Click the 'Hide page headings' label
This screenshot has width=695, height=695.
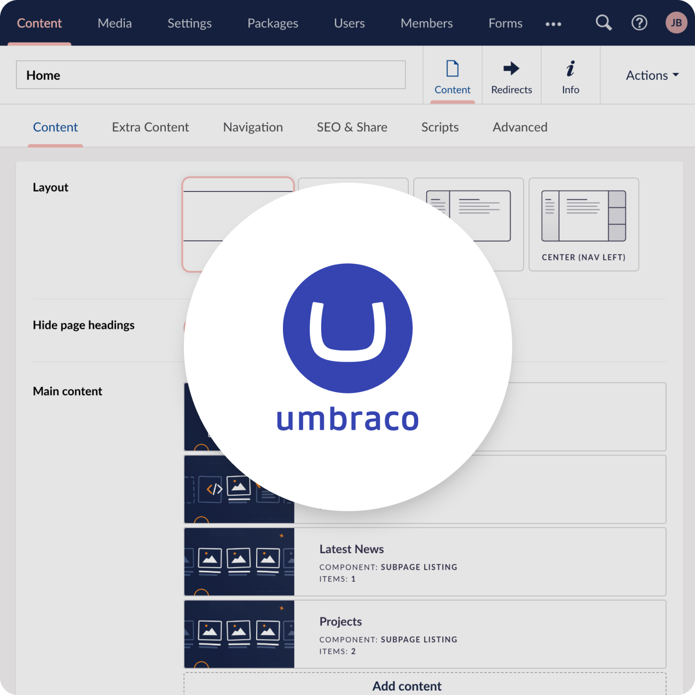[x=84, y=325]
